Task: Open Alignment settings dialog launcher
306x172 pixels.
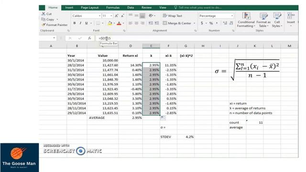Action: coord(196,31)
